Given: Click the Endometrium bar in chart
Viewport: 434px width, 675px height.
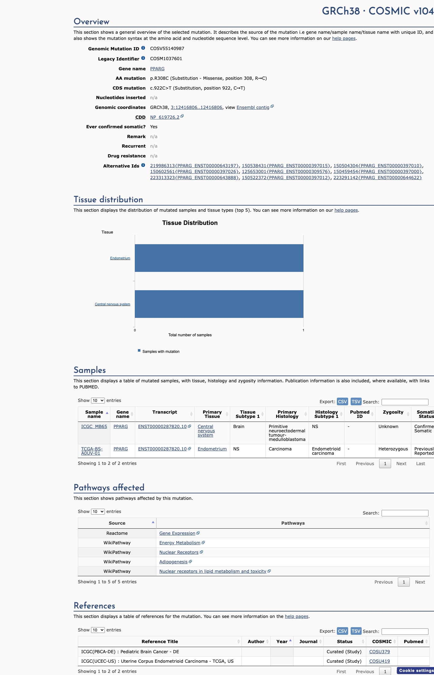Looking at the screenshot, I should pos(219,258).
